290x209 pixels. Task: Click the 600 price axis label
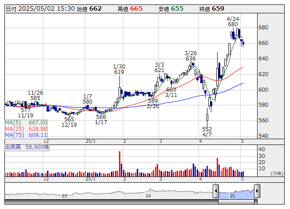(263, 89)
